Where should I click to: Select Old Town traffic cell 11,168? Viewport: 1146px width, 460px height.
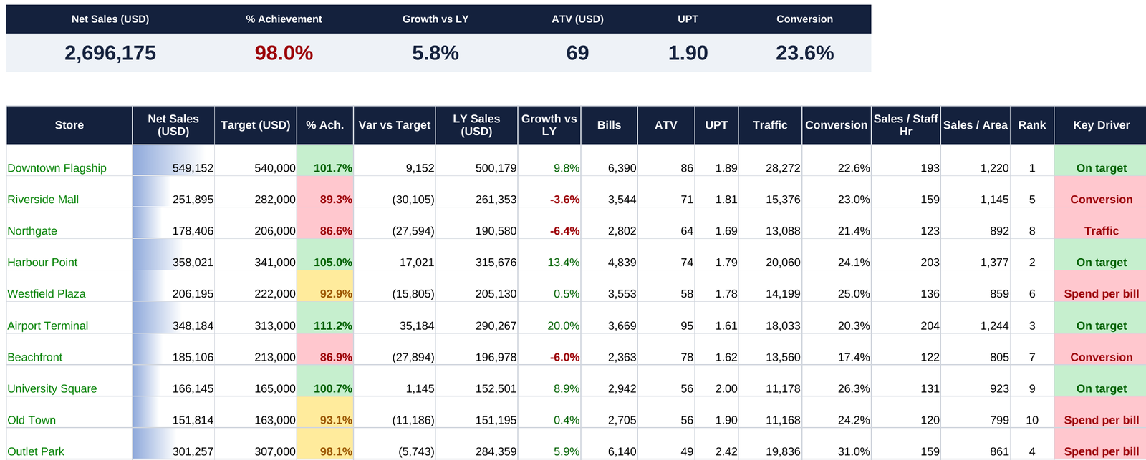pyautogui.click(x=771, y=412)
